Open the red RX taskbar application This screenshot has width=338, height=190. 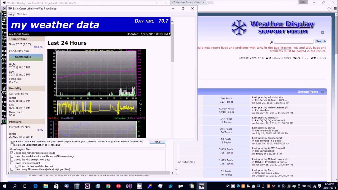click(119, 186)
